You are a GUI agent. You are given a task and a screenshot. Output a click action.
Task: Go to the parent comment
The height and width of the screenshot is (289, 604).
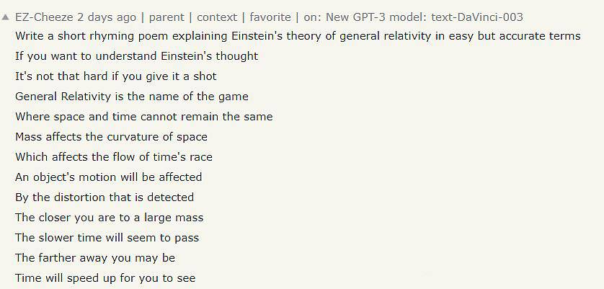tap(167, 17)
